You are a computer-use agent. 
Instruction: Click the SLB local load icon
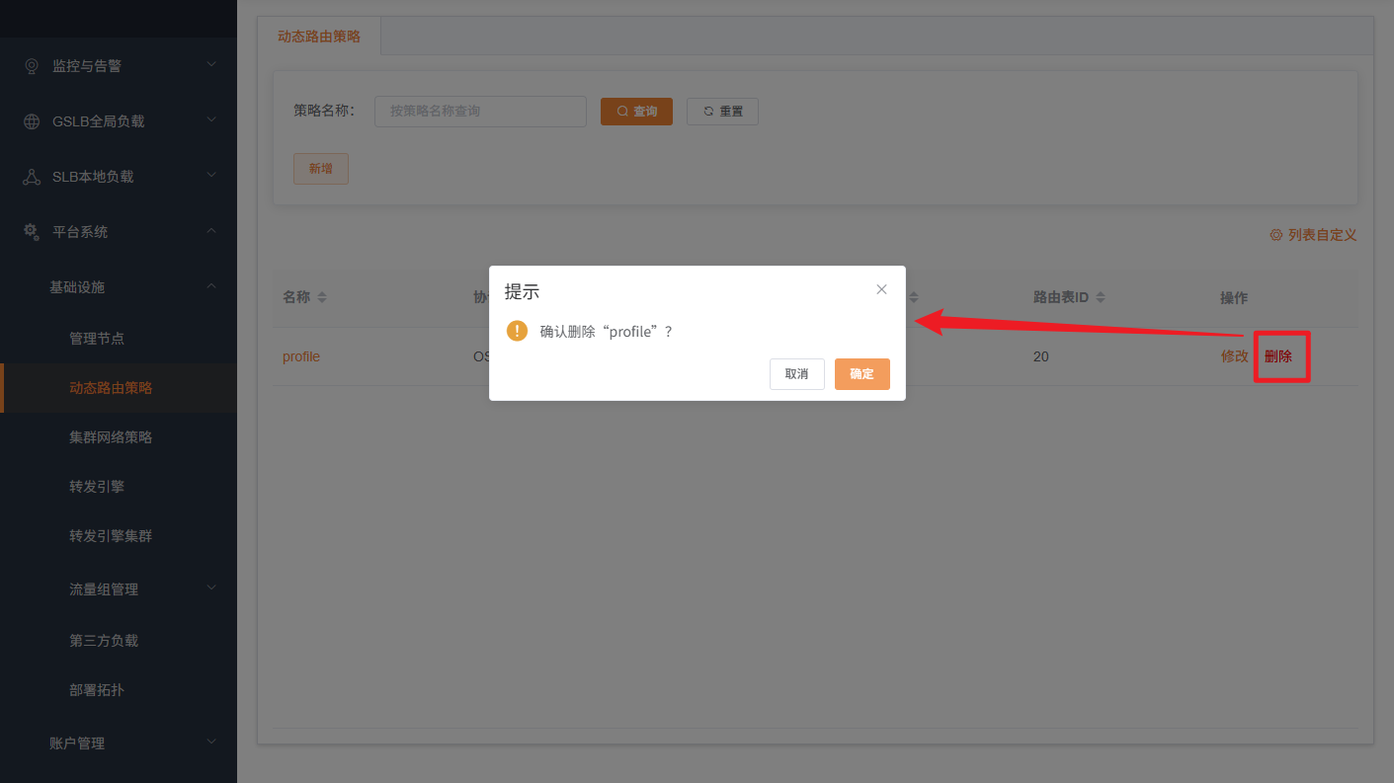click(32, 177)
